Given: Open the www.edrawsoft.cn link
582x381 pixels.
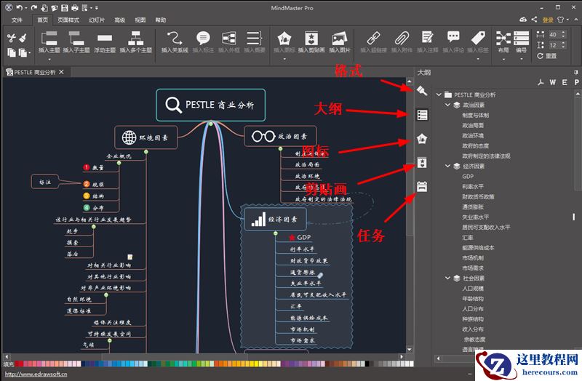Looking at the screenshot, I should click(x=35, y=374).
